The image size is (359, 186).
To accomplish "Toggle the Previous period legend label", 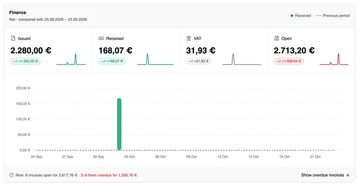I will click(336, 16).
